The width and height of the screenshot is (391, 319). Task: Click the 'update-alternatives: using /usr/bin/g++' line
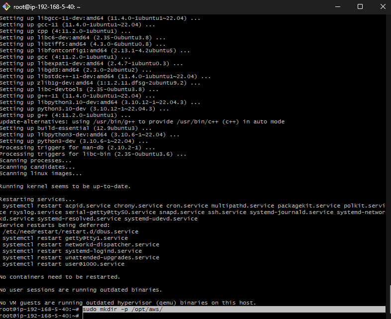click(x=142, y=122)
